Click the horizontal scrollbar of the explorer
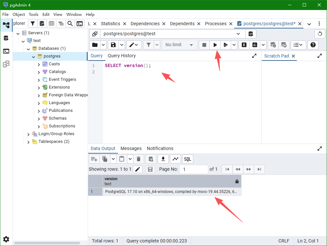 (x=47, y=243)
